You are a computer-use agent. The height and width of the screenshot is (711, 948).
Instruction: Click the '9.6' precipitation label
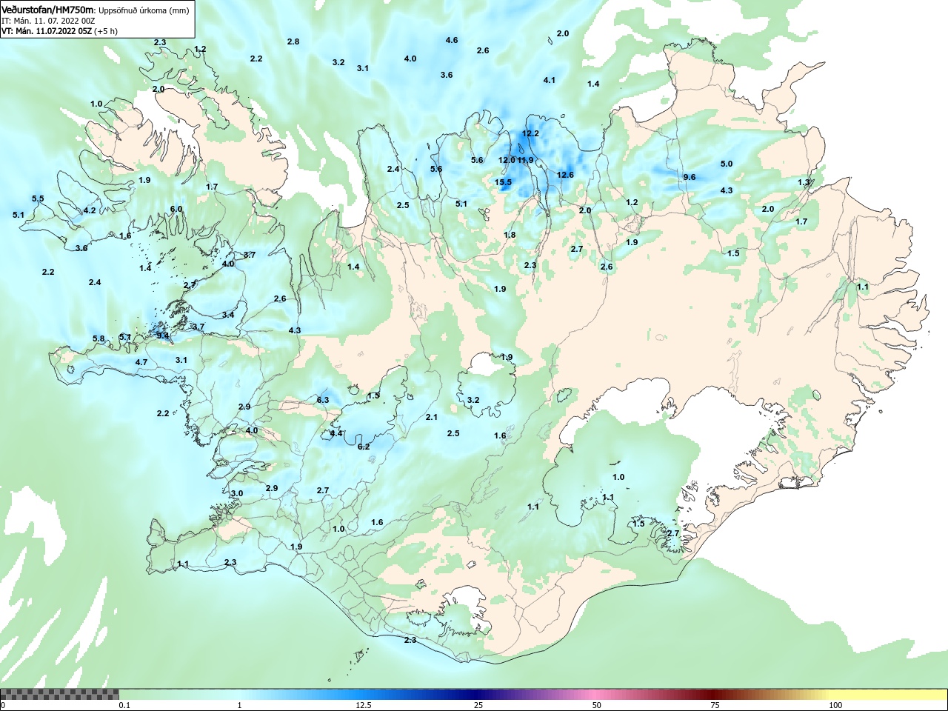690,177
